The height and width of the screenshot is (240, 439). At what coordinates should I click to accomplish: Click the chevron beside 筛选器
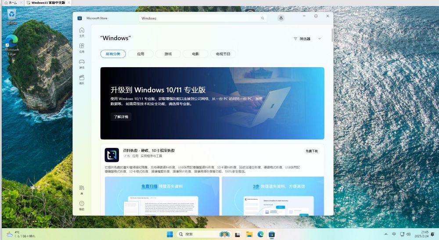[x=320, y=39]
